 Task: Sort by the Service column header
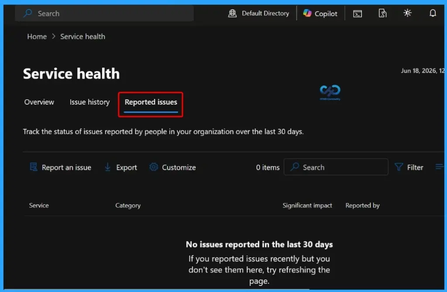tap(39, 205)
